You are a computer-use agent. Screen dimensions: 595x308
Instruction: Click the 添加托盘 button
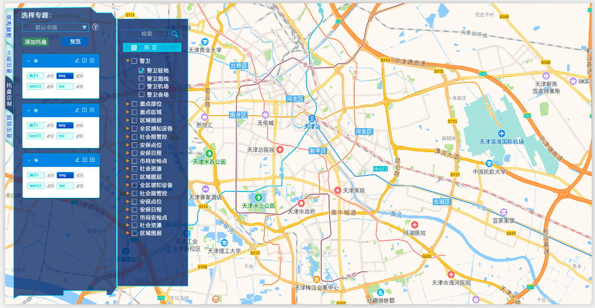pyautogui.click(x=36, y=42)
